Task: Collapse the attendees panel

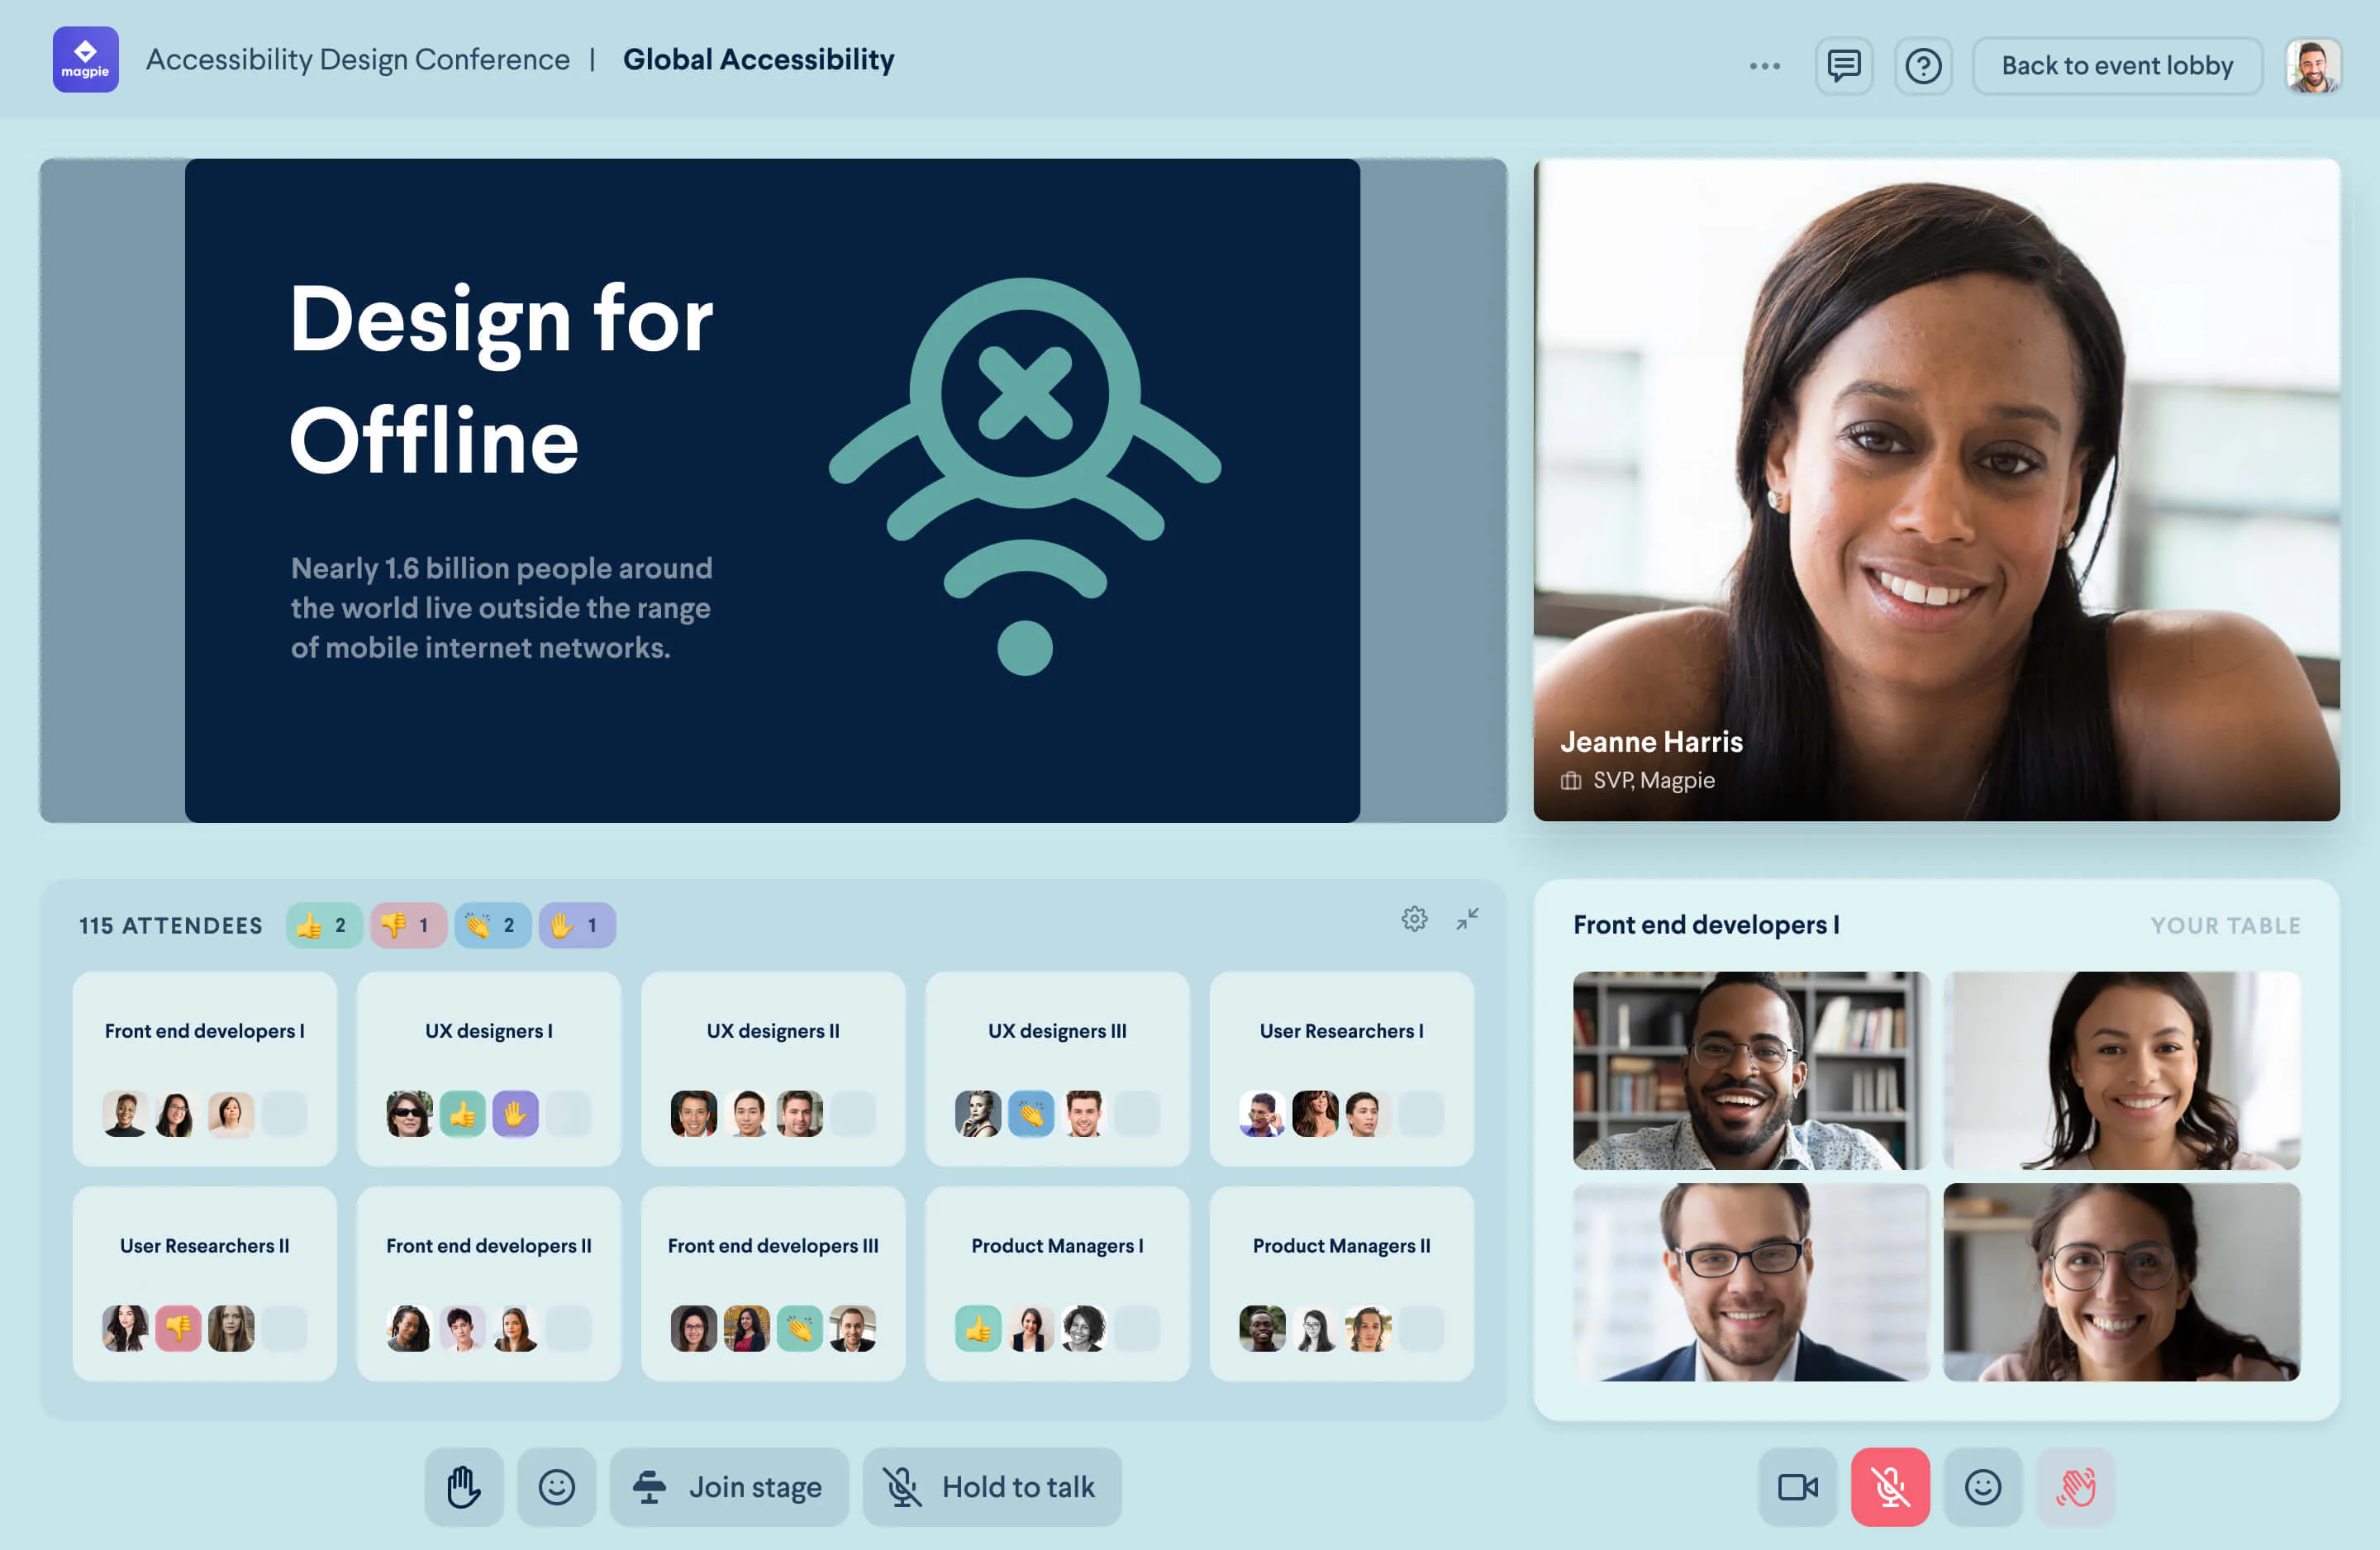Action: (x=1467, y=919)
